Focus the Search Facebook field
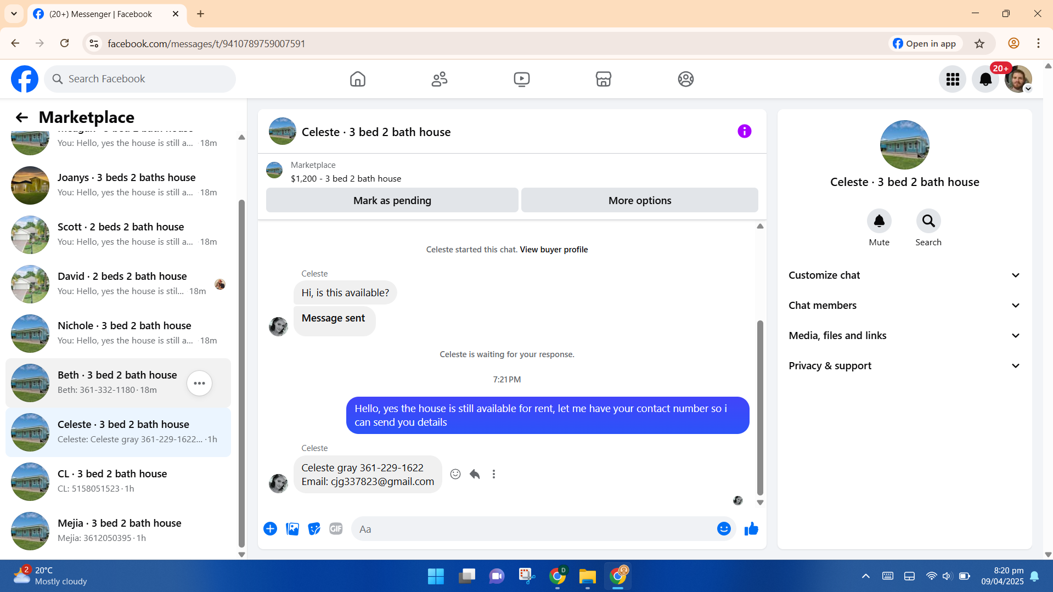The height and width of the screenshot is (592, 1053). tap(140, 79)
